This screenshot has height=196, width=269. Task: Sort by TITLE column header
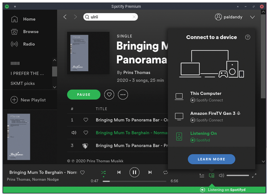coord(101,109)
